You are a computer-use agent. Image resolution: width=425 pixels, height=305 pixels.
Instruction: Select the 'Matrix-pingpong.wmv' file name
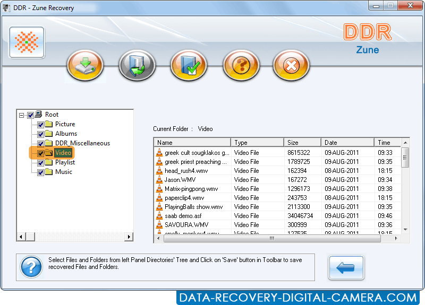pyautogui.click(x=191, y=189)
